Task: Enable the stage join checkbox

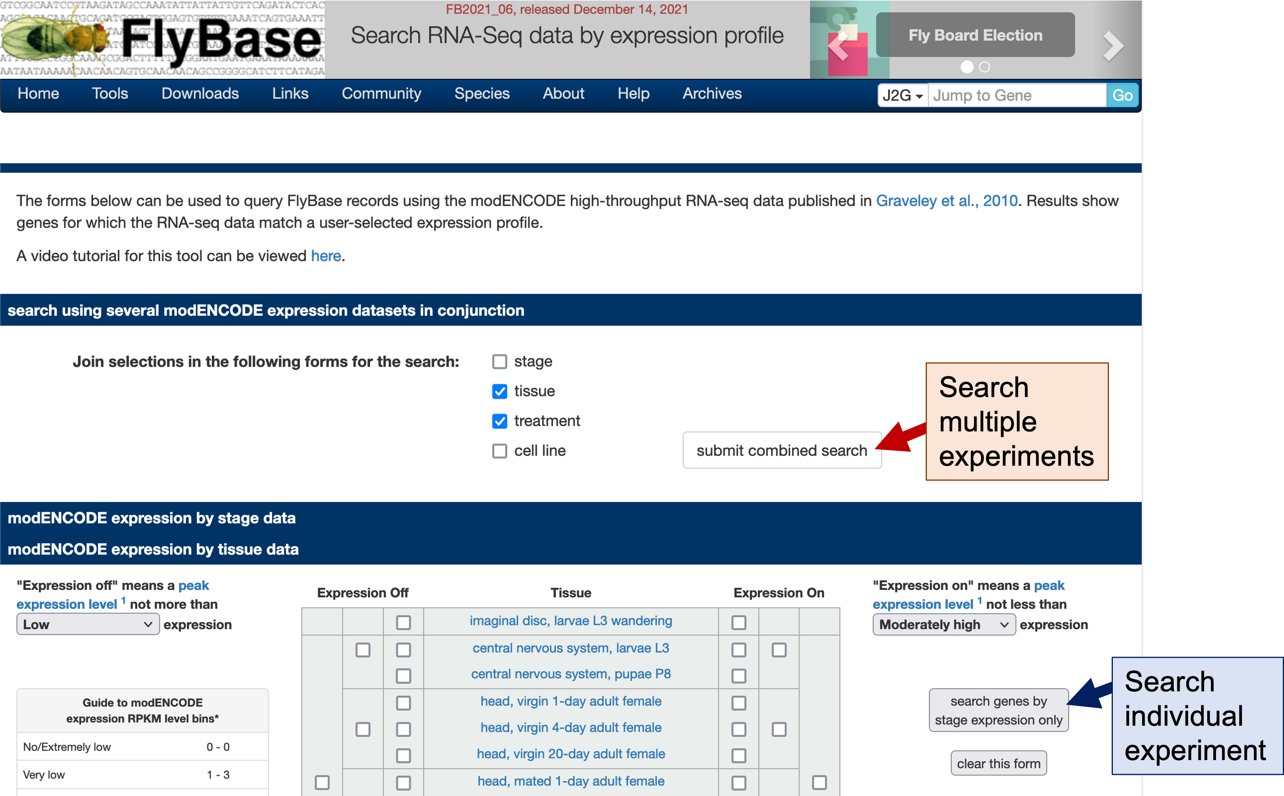Action: tap(499, 361)
